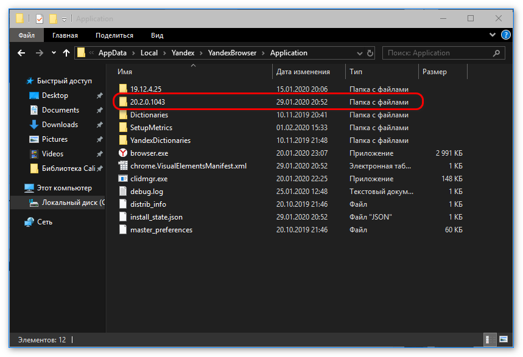Go up one folder level arrow

(x=66, y=53)
